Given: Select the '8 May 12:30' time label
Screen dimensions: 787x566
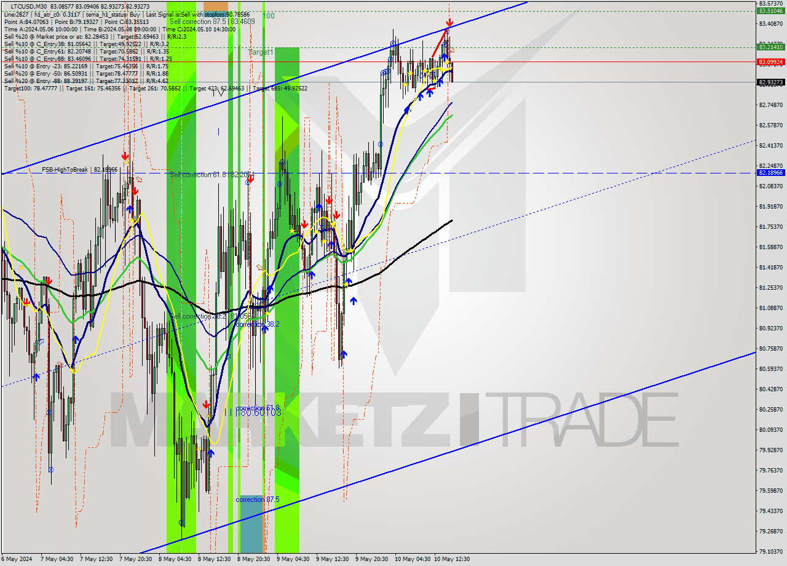Looking at the screenshot, I should click(215, 559).
